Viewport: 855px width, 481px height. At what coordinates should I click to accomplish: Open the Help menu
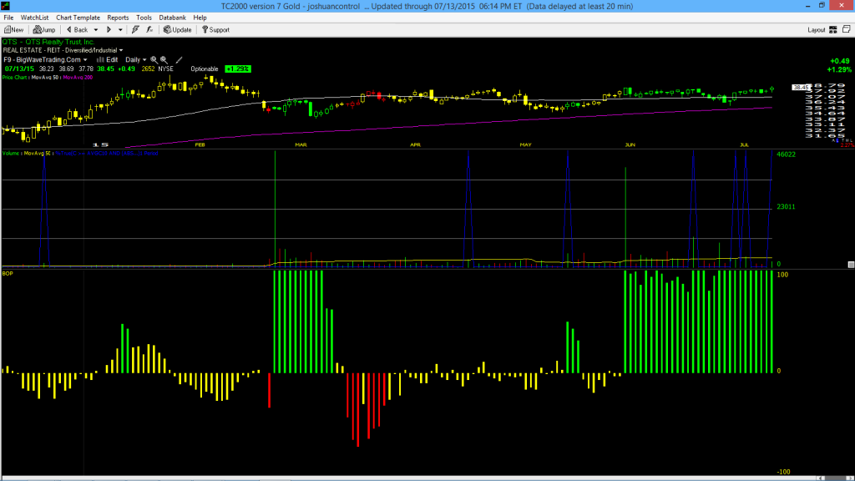tap(200, 18)
